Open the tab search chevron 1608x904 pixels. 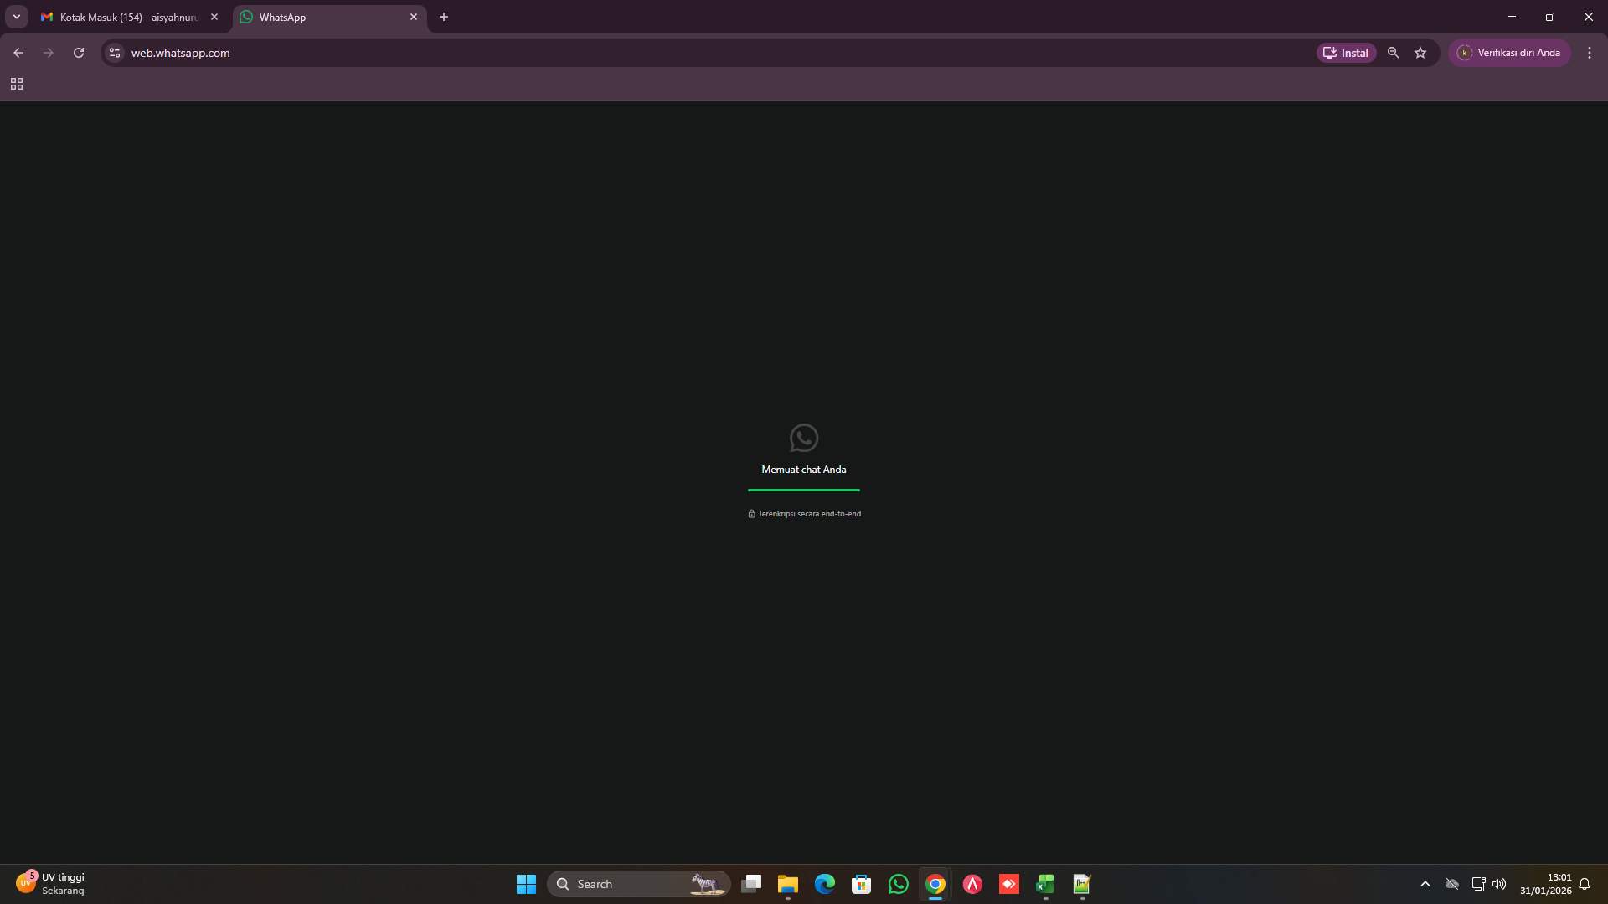[x=16, y=16]
